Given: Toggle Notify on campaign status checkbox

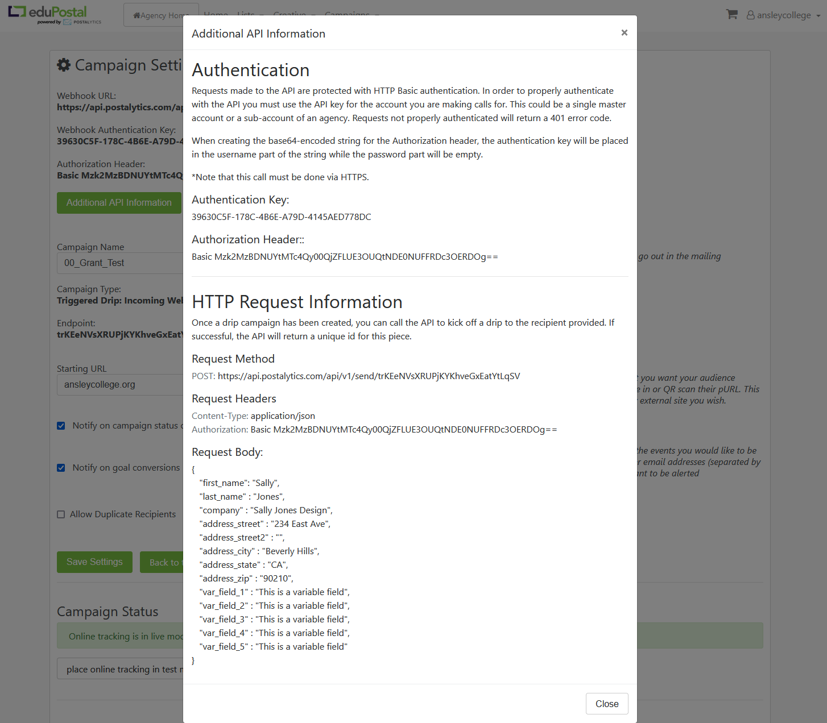Looking at the screenshot, I should [61, 426].
